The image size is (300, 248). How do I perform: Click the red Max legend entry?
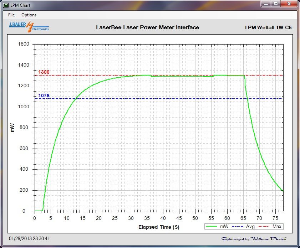270,226
